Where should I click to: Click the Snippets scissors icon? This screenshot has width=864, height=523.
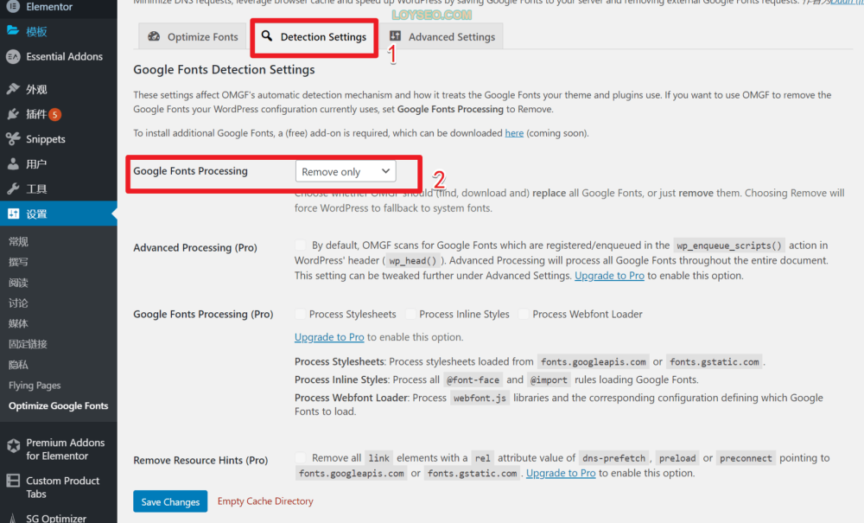[13, 139]
